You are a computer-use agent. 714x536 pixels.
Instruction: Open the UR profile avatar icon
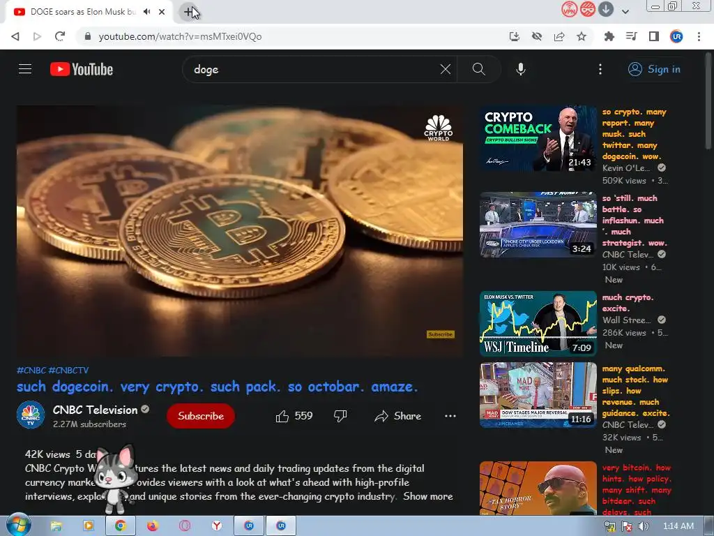click(x=676, y=36)
